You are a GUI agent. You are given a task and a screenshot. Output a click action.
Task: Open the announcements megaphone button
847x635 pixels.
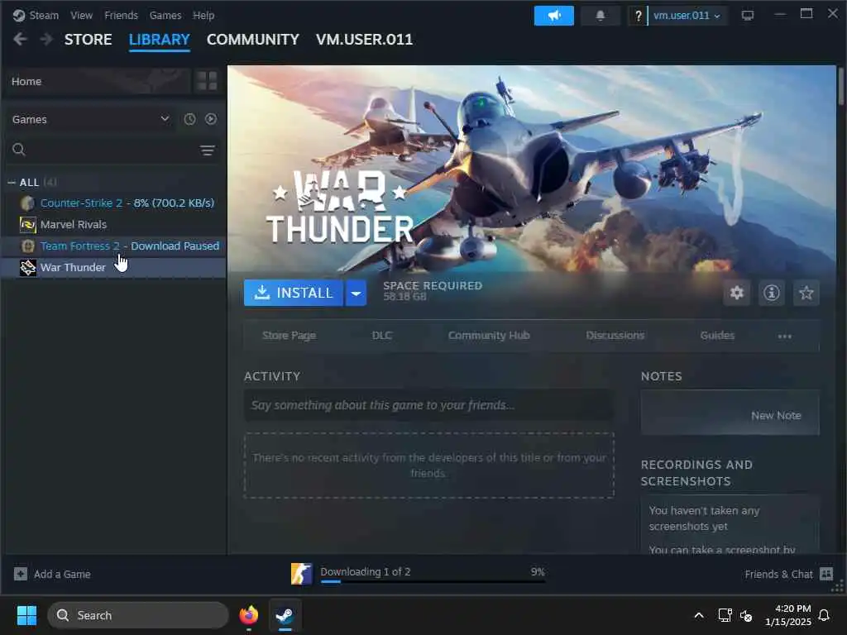tap(553, 16)
